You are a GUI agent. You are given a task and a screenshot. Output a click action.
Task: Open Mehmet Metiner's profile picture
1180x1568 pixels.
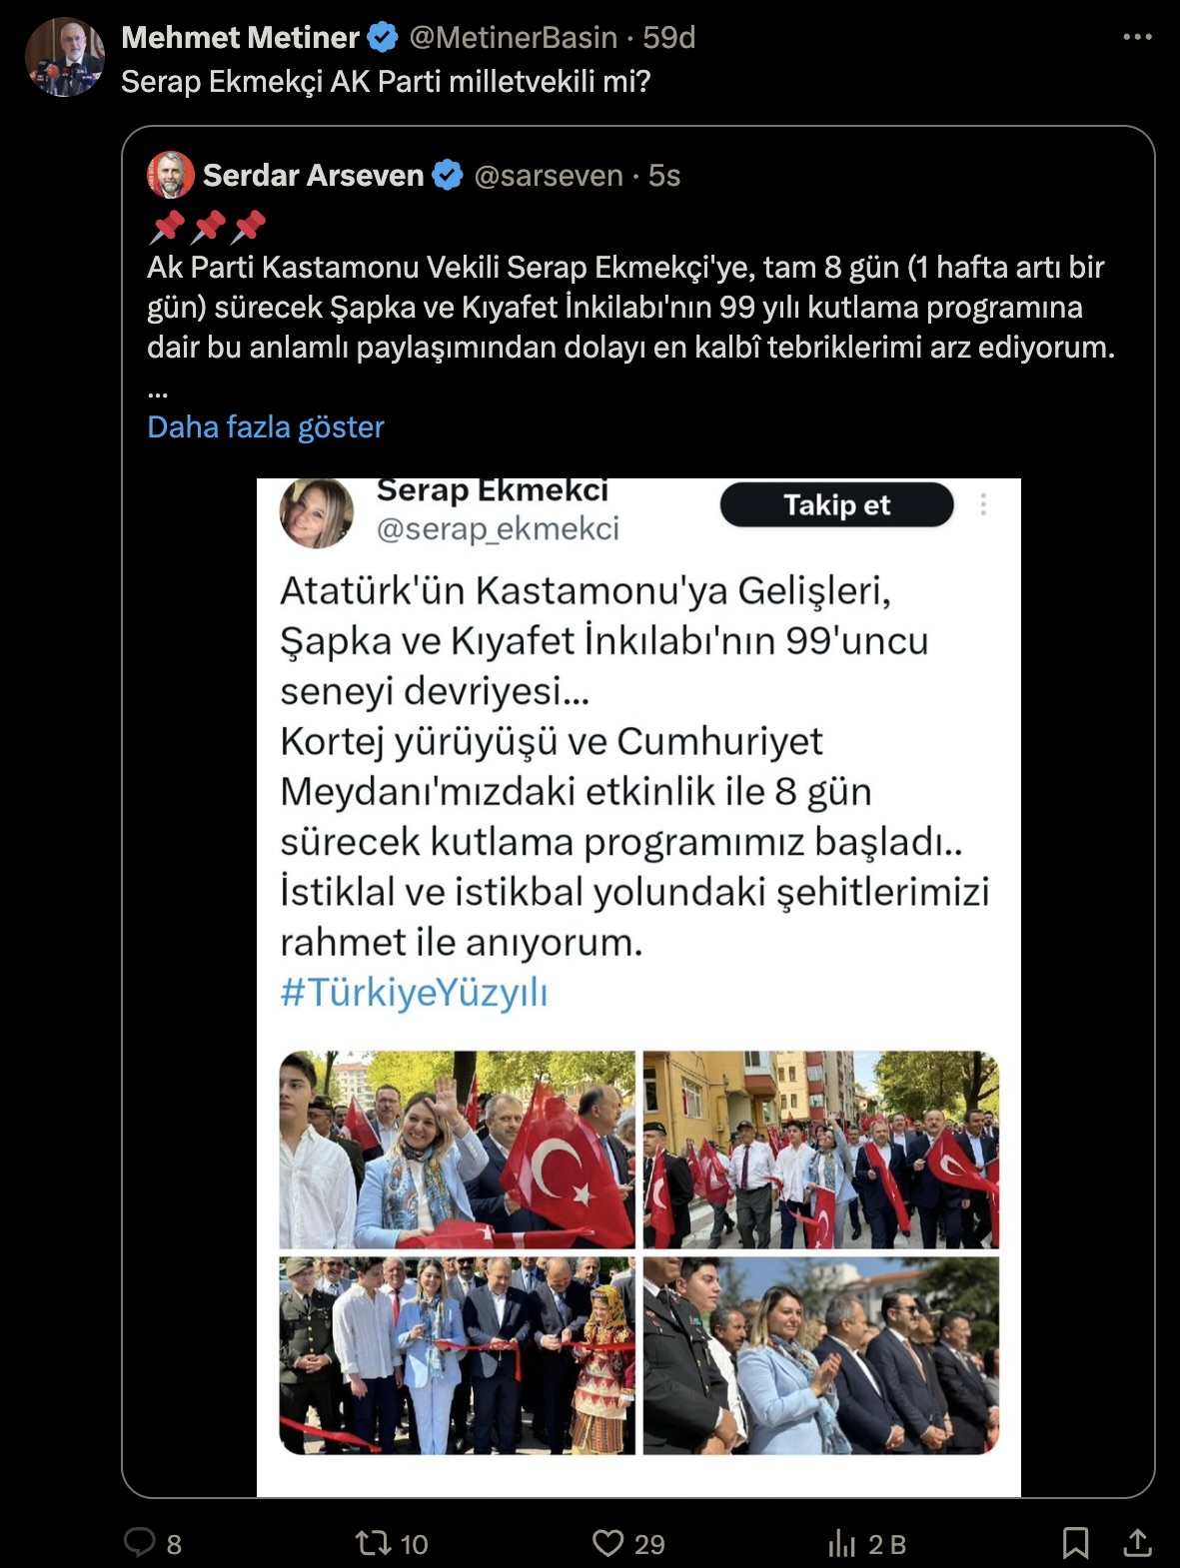point(65,57)
